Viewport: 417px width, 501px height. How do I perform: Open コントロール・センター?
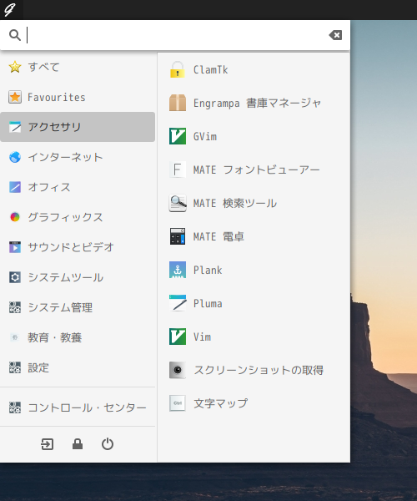(78, 407)
